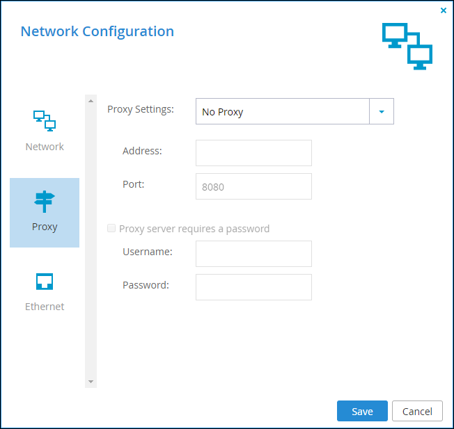Click the sidebar vertical scrollbar track
The width and height of the screenshot is (454, 429).
click(91, 241)
